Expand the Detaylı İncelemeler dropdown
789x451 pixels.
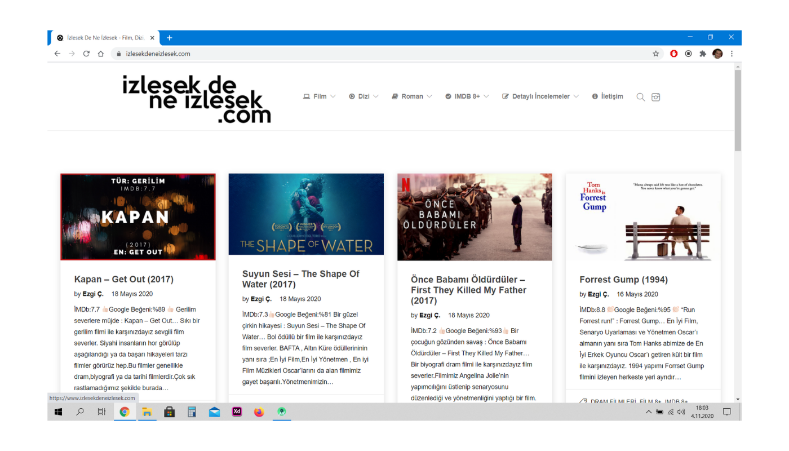coord(540,96)
